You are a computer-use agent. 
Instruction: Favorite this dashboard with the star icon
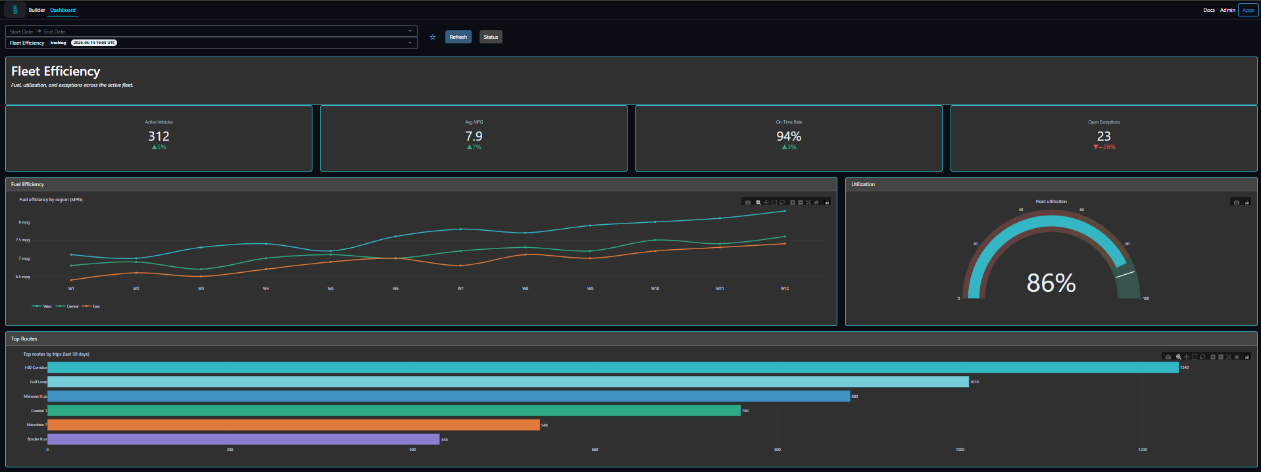[x=432, y=37]
